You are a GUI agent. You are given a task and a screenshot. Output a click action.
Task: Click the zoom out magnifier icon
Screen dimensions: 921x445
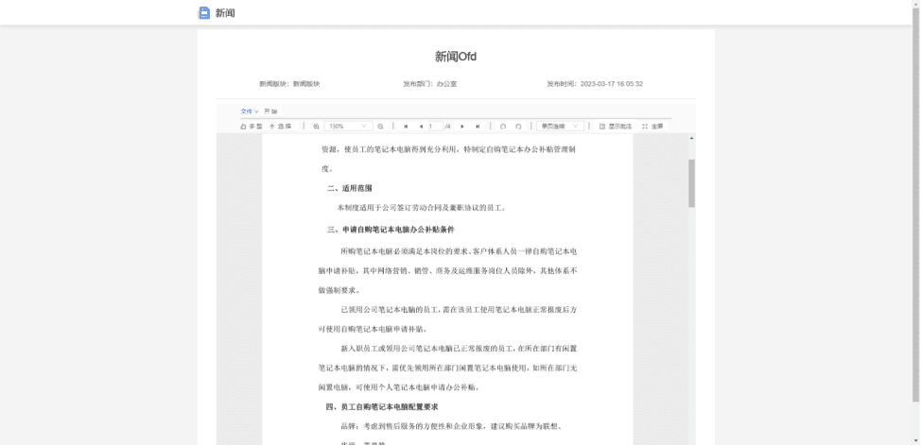pyautogui.click(x=381, y=127)
